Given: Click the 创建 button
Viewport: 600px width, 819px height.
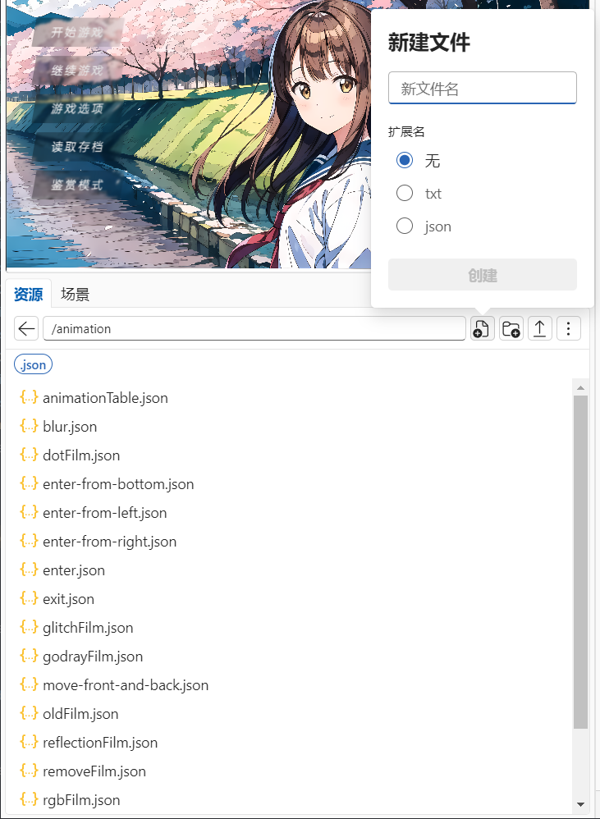Looking at the screenshot, I should [x=483, y=275].
